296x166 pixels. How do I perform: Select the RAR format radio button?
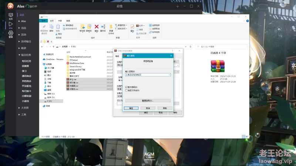[x=119, y=80]
